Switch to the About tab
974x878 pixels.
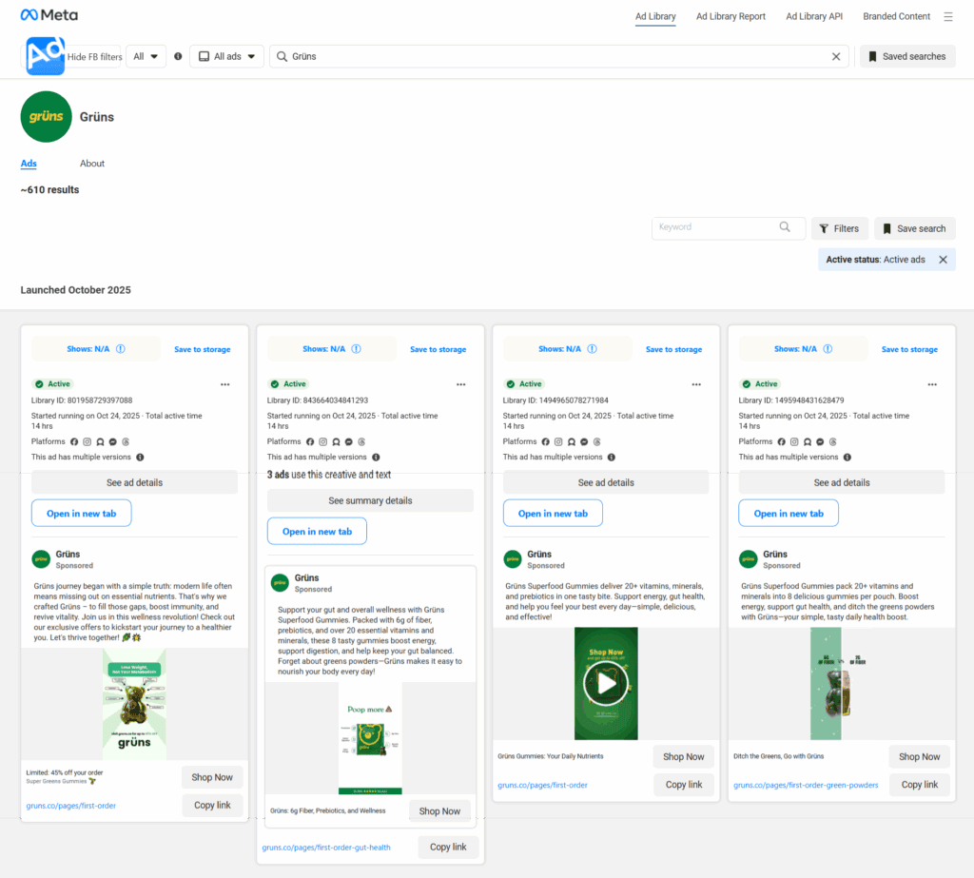(92, 164)
